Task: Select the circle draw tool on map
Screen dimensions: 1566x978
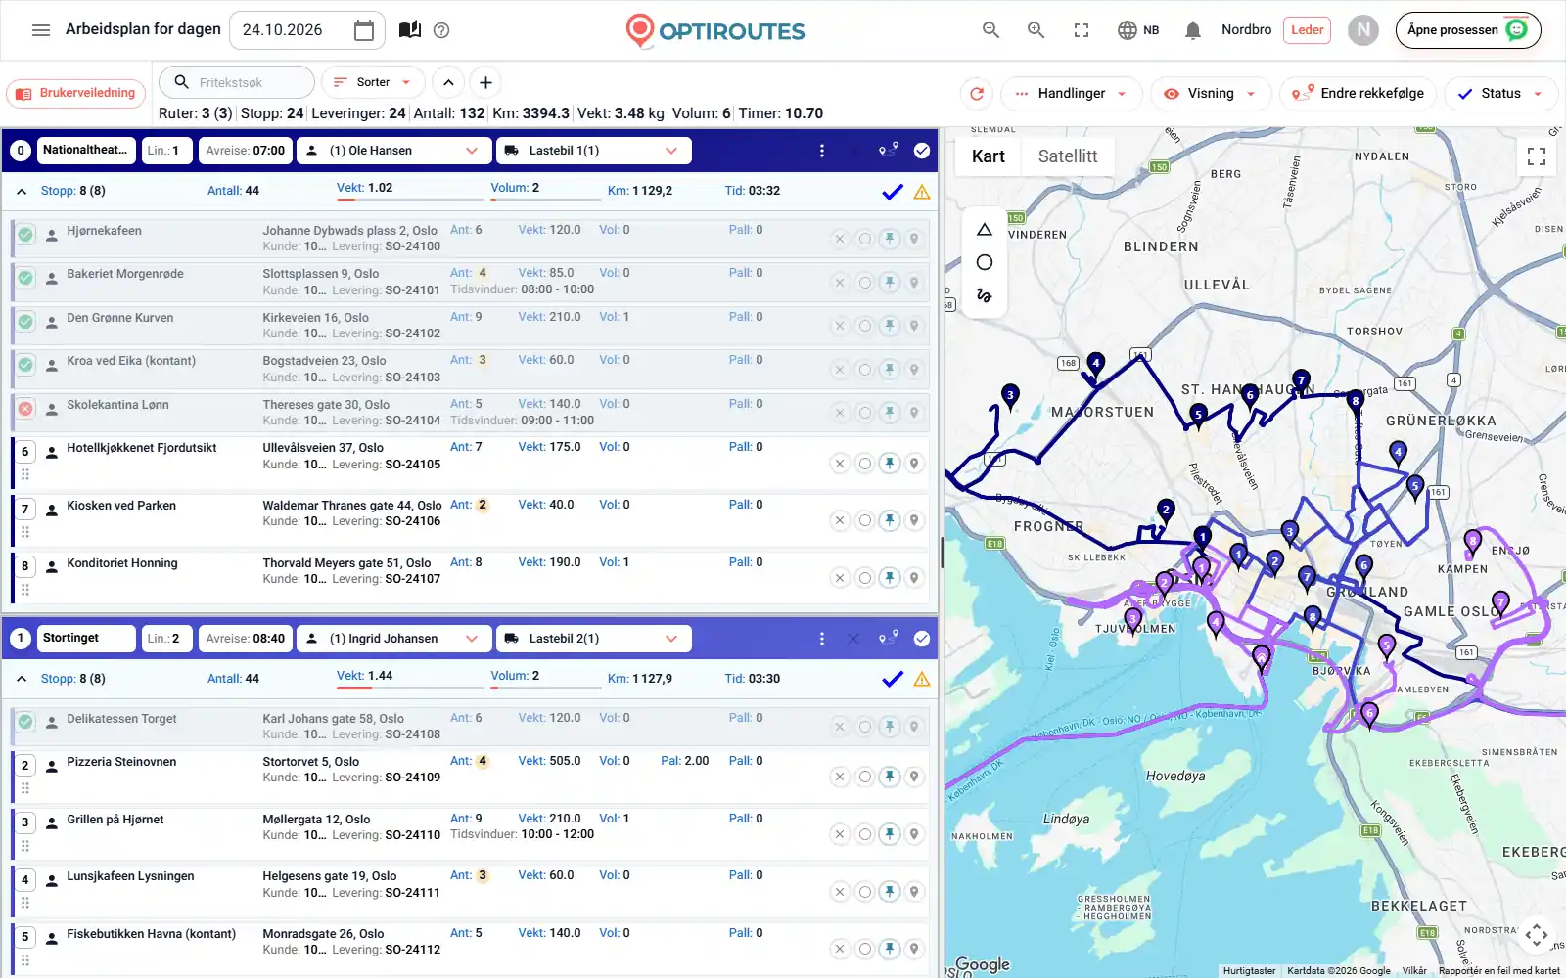Action: tap(985, 262)
